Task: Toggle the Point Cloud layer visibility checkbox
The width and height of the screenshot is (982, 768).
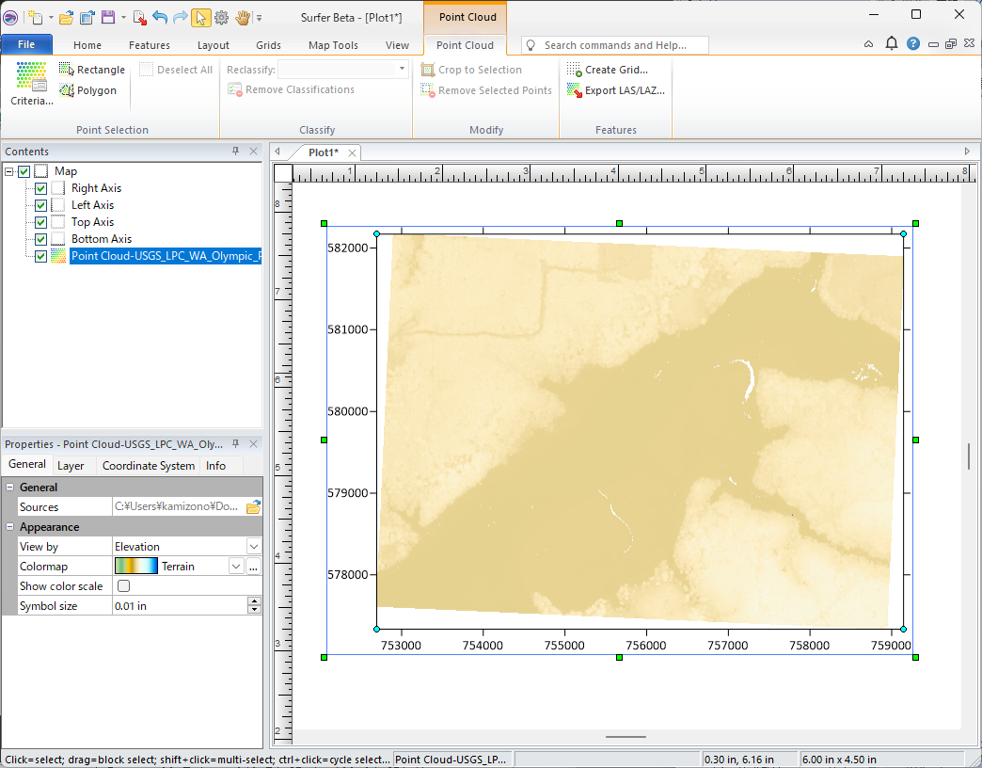Action: tap(40, 256)
